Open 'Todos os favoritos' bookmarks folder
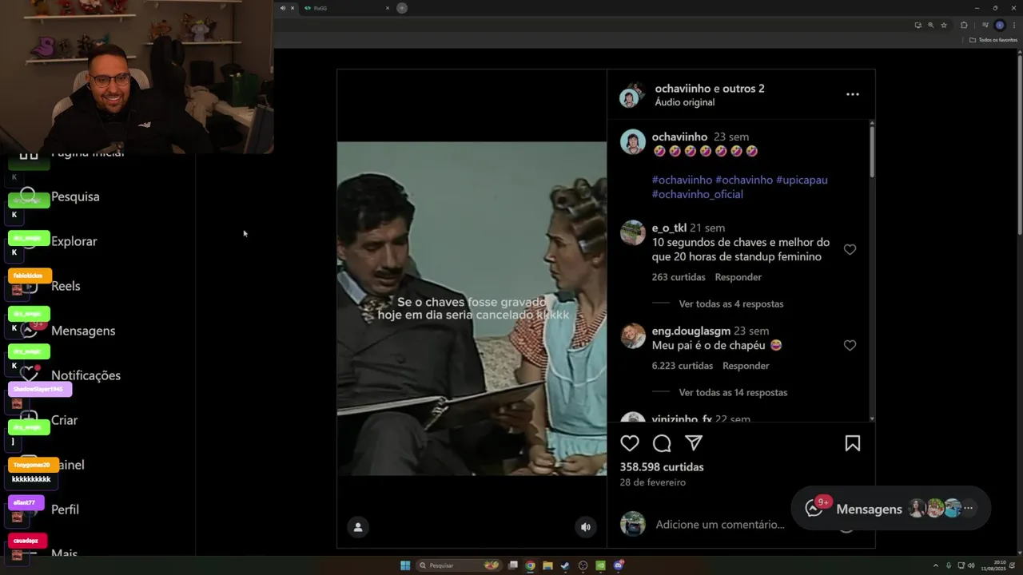The width and height of the screenshot is (1023, 575). pyautogui.click(x=993, y=40)
